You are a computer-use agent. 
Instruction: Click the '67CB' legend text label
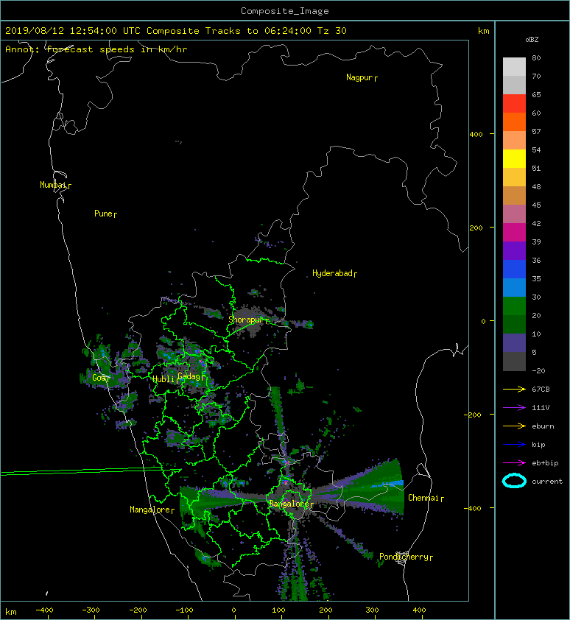click(x=541, y=390)
